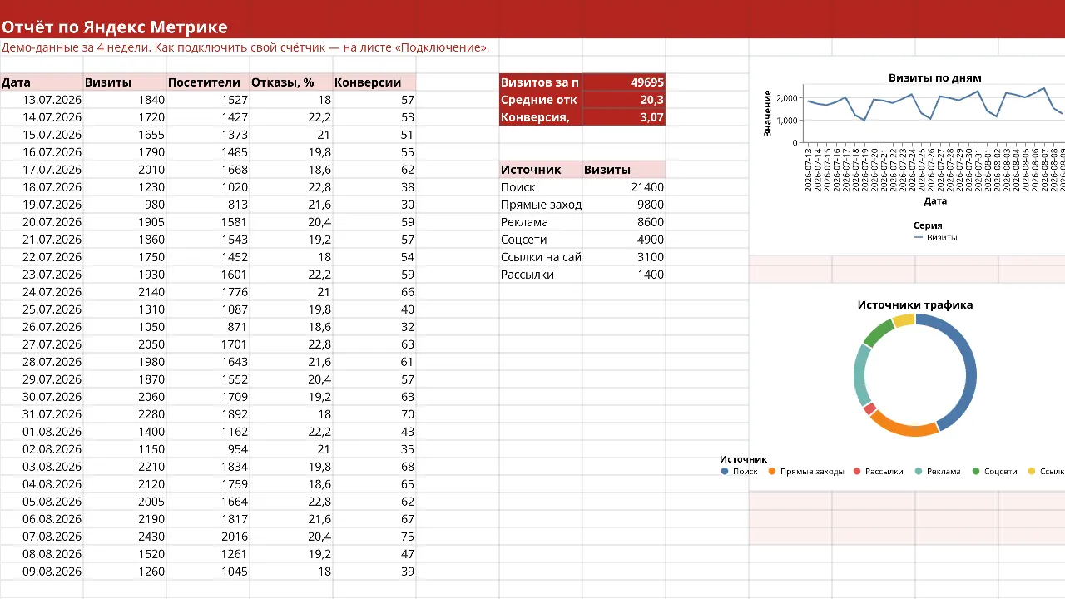
Task: Click the "Соцсети" entry in the donut chart legend
Action: [x=994, y=471]
